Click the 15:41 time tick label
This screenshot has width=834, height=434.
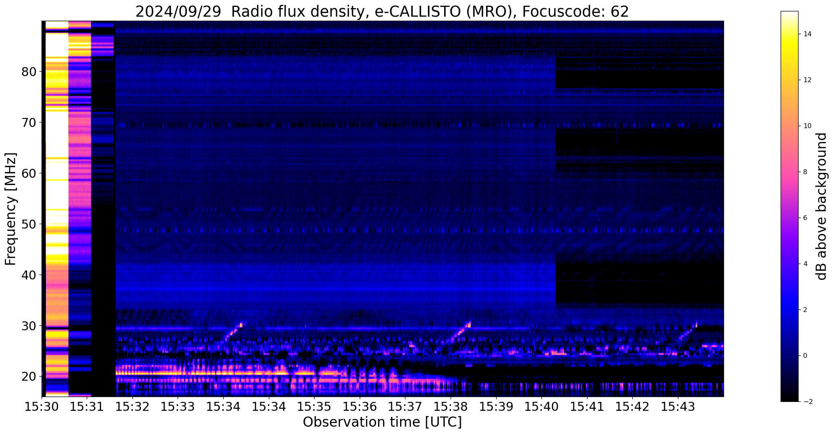pyautogui.click(x=587, y=406)
